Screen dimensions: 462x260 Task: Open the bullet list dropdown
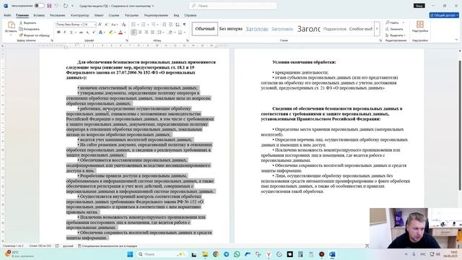[x=138, y=25]
